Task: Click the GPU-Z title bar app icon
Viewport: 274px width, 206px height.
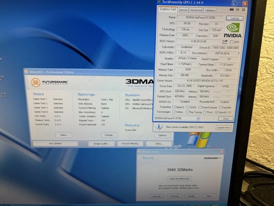Action: tap(159, 2)
